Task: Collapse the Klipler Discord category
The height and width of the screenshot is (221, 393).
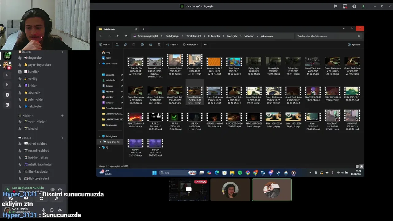Action: (x=26, y=116)
